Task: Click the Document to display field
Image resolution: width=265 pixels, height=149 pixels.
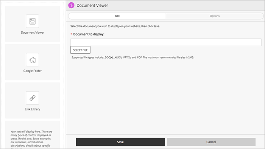Action: tap(166, 42)
